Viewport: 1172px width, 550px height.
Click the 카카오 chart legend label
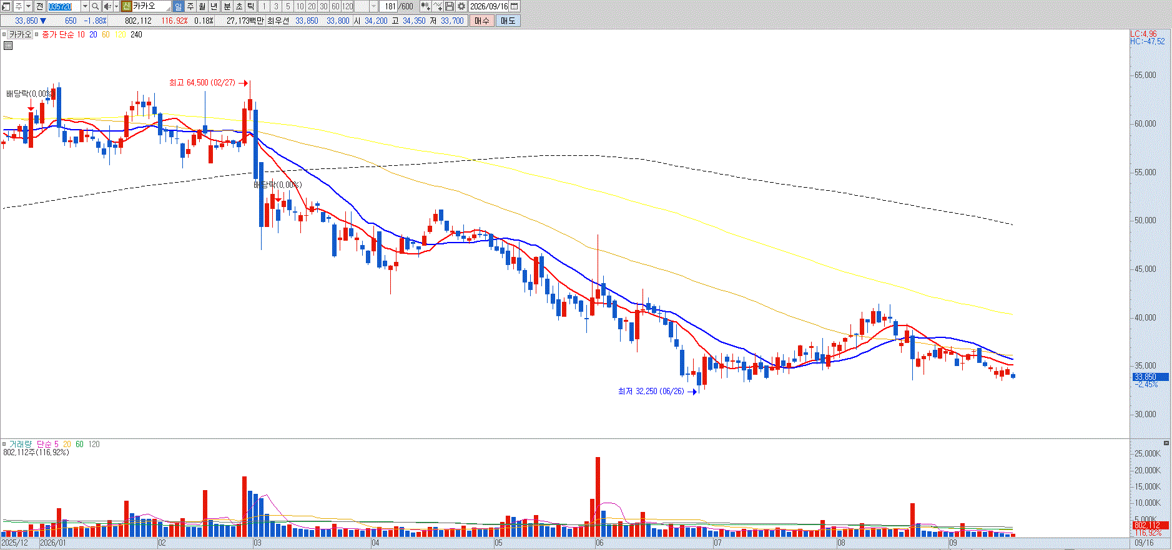[20, 35]
